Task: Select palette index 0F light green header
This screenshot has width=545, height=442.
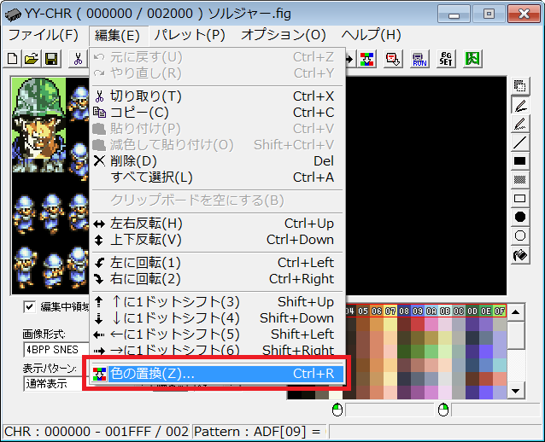Action: point(500,311)
